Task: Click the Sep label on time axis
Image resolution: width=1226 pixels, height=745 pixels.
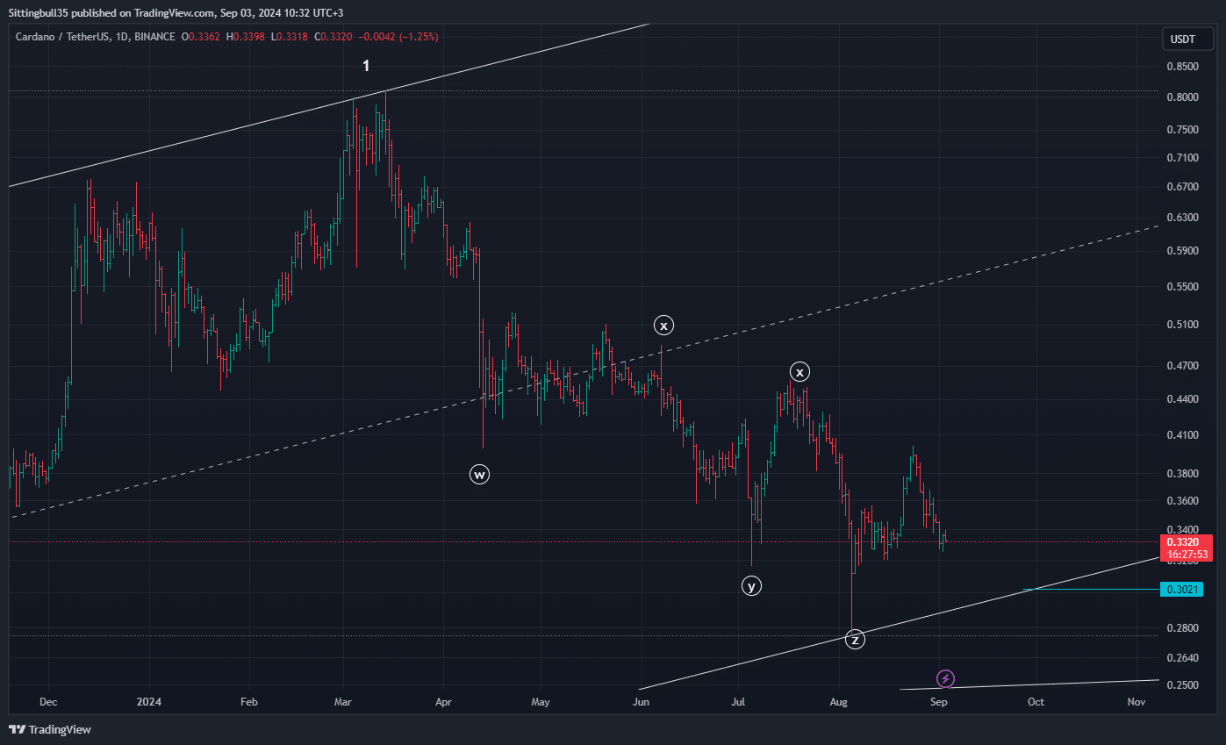Action: [x=938, y=702]
